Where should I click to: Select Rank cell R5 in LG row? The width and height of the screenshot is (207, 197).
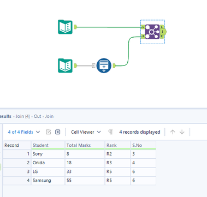pyautogui.click(x=118, y=171)
